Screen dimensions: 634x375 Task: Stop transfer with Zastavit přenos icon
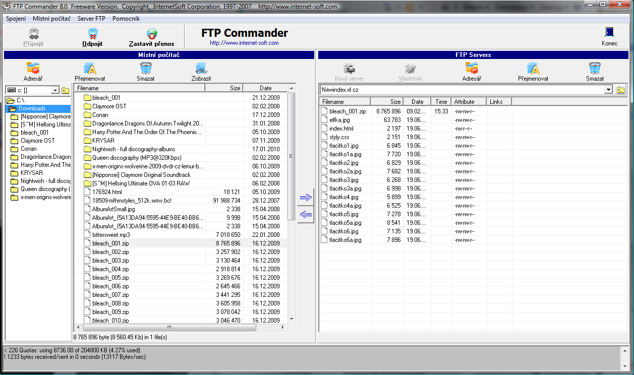point(151,34)
